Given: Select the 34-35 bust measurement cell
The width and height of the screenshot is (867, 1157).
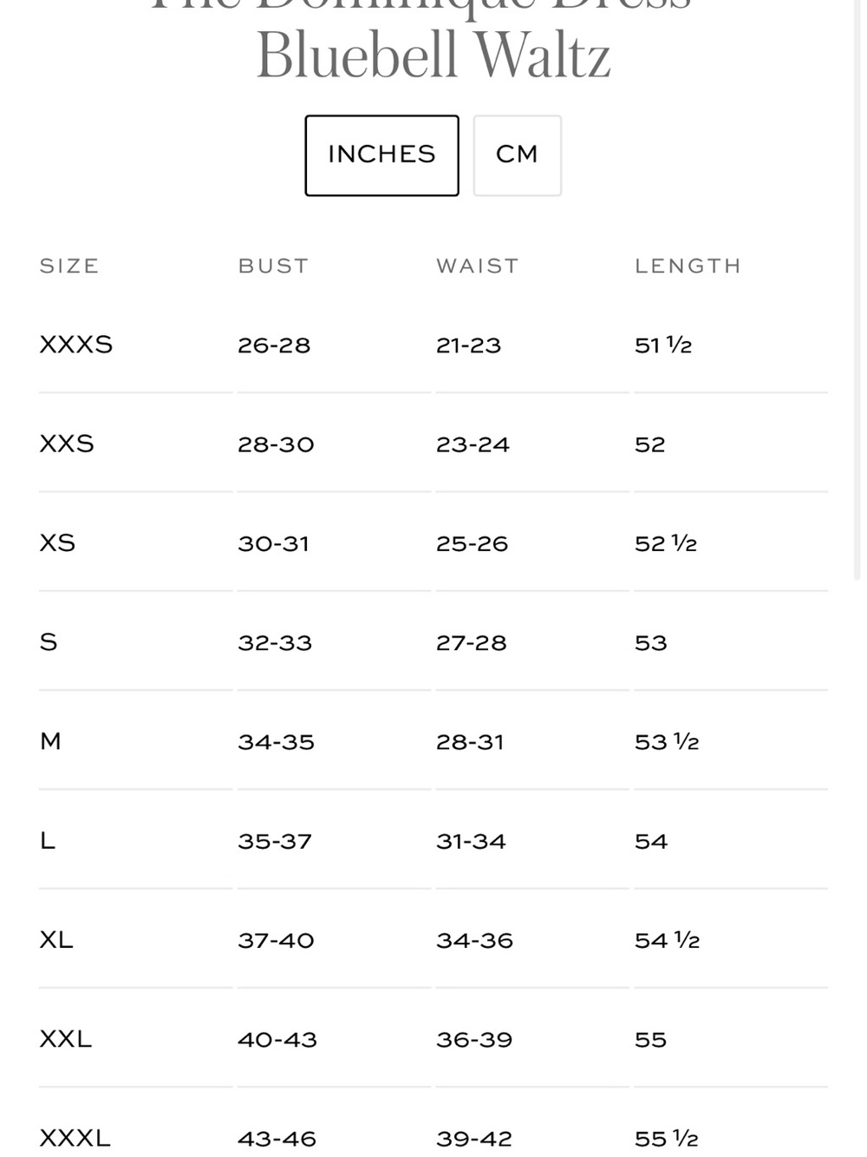Looking at the screenshot, I should (277, 741).
